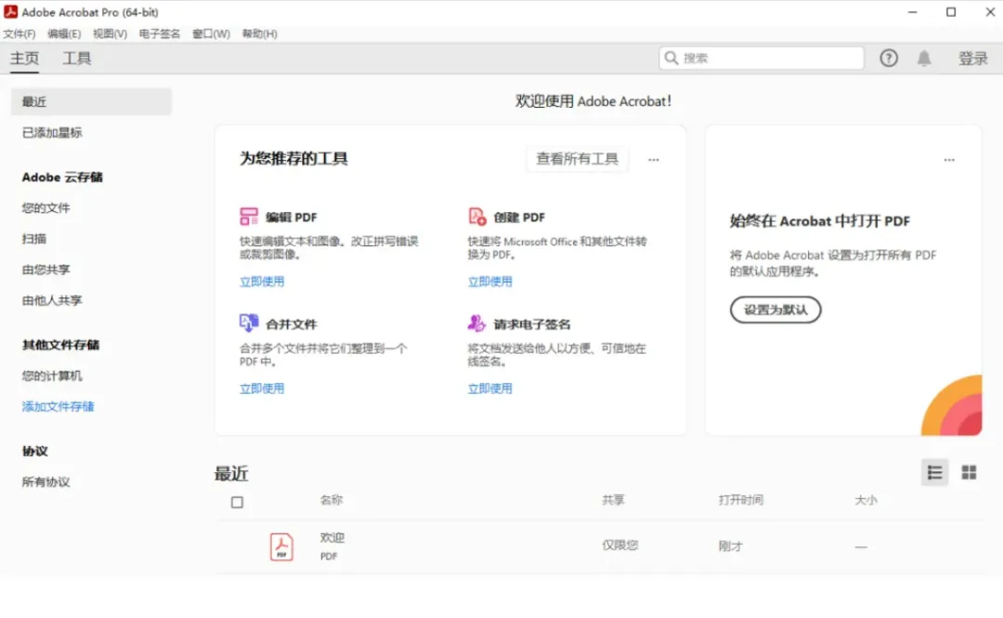Open the notifications bell icon
The height and width of the screenshot is (618, 1003).
[x=924, y=59]
